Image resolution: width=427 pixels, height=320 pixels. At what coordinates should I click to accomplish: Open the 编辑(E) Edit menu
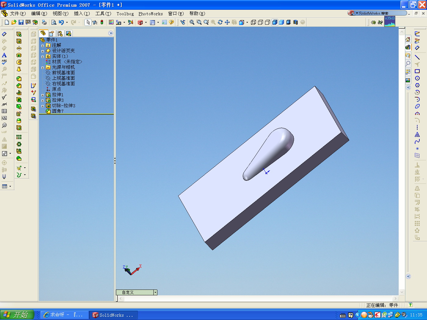coord(39,14)
